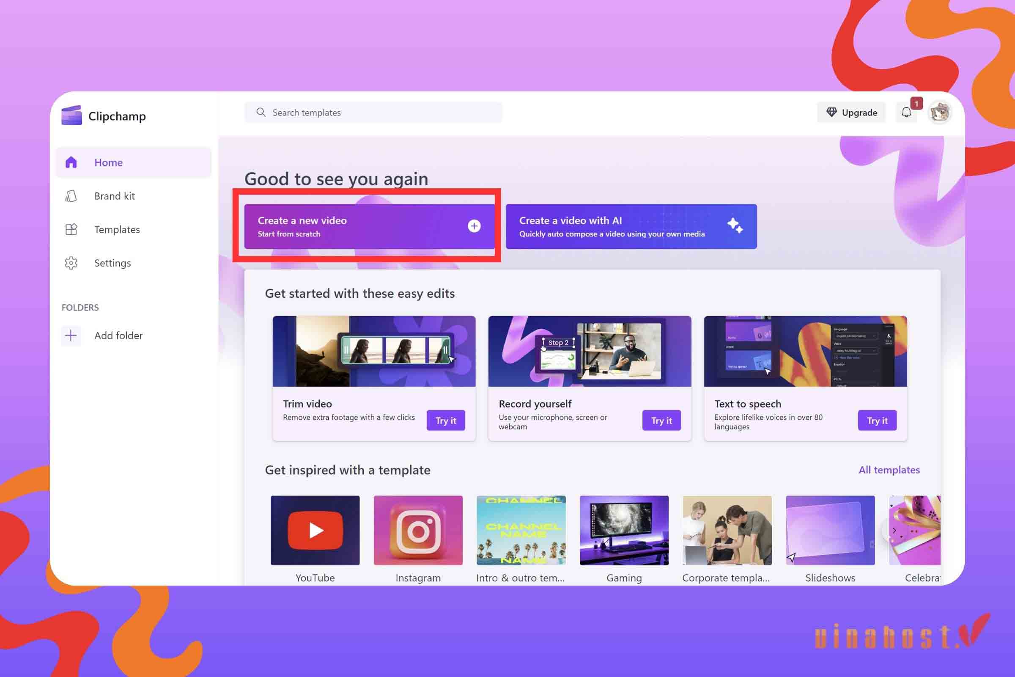The width and height of the screenshot is (1015, 677).
Task: Click the Instagram category label
Action: [418, 578]
